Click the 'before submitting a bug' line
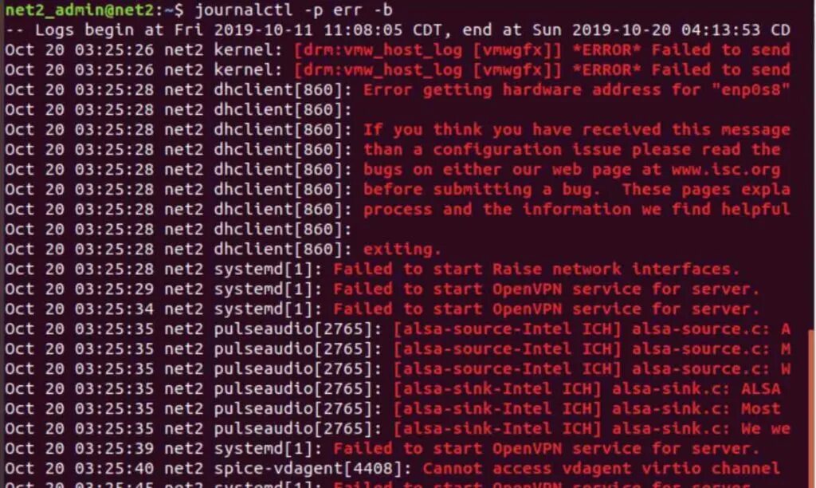The image size is (816, 488). [398, 189]
